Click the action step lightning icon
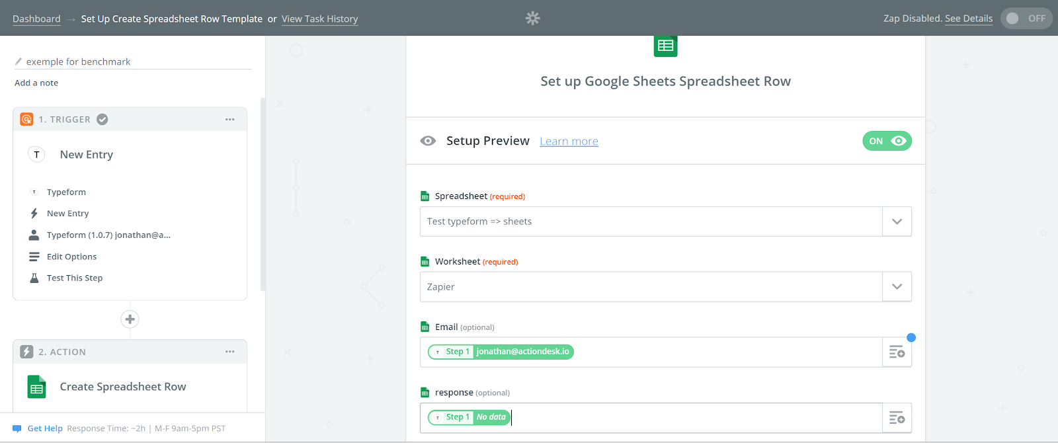Screen dimensions: 1058x443 pos(26,352)
